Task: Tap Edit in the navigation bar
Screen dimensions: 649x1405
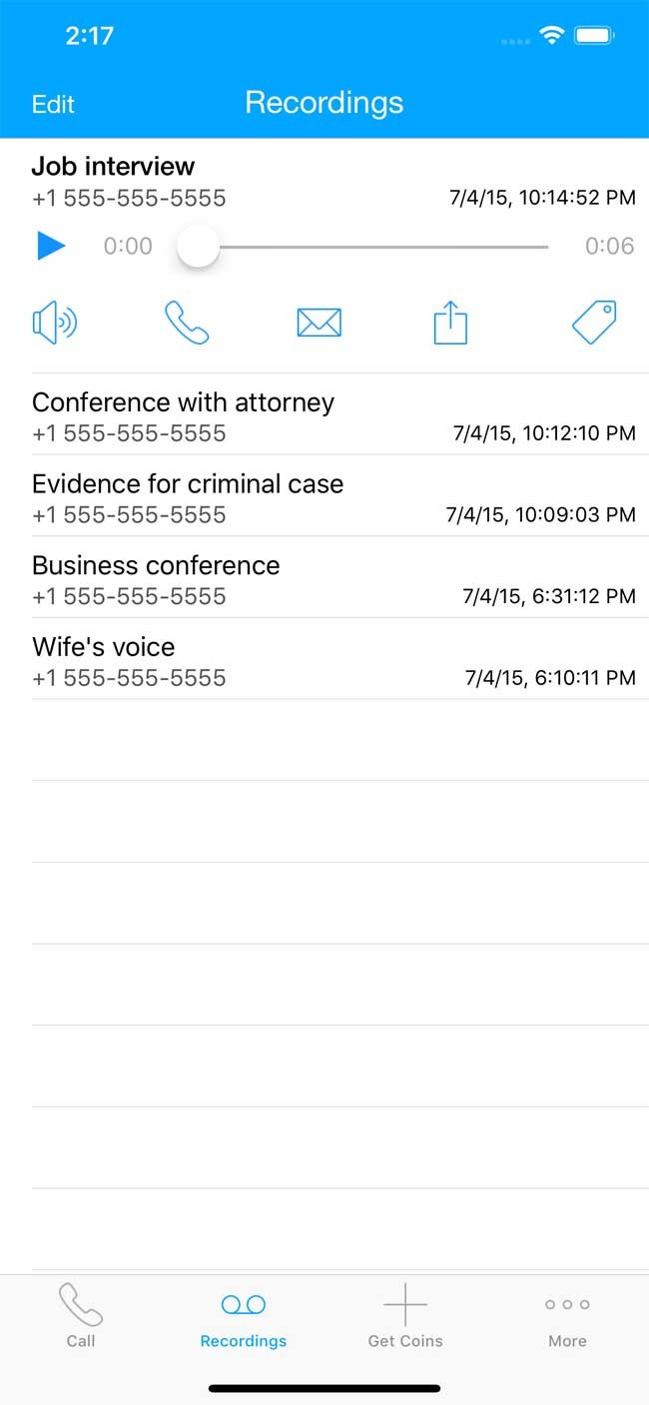Action: tap(53, 104)
